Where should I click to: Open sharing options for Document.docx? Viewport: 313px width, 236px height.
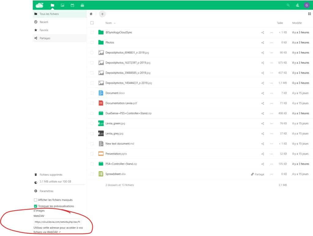coord(262,93)
